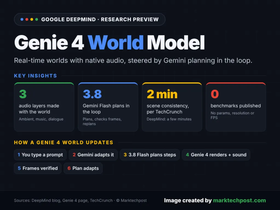Click the blue 3.8 stat
The image size is (280, 210).
click(92, 94)
